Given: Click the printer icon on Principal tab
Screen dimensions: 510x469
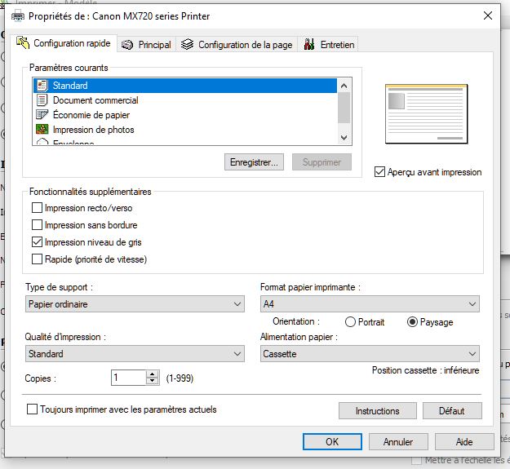Looking at the screenshot, I should [127, 45].
